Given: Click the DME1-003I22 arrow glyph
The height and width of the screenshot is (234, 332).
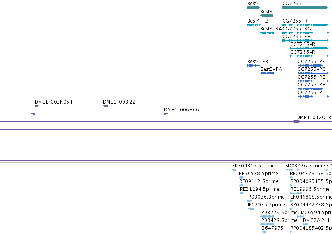Looking at the screenshot, I should 105,106.
